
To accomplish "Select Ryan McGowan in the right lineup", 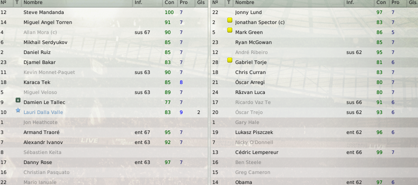I will point(314,42).
